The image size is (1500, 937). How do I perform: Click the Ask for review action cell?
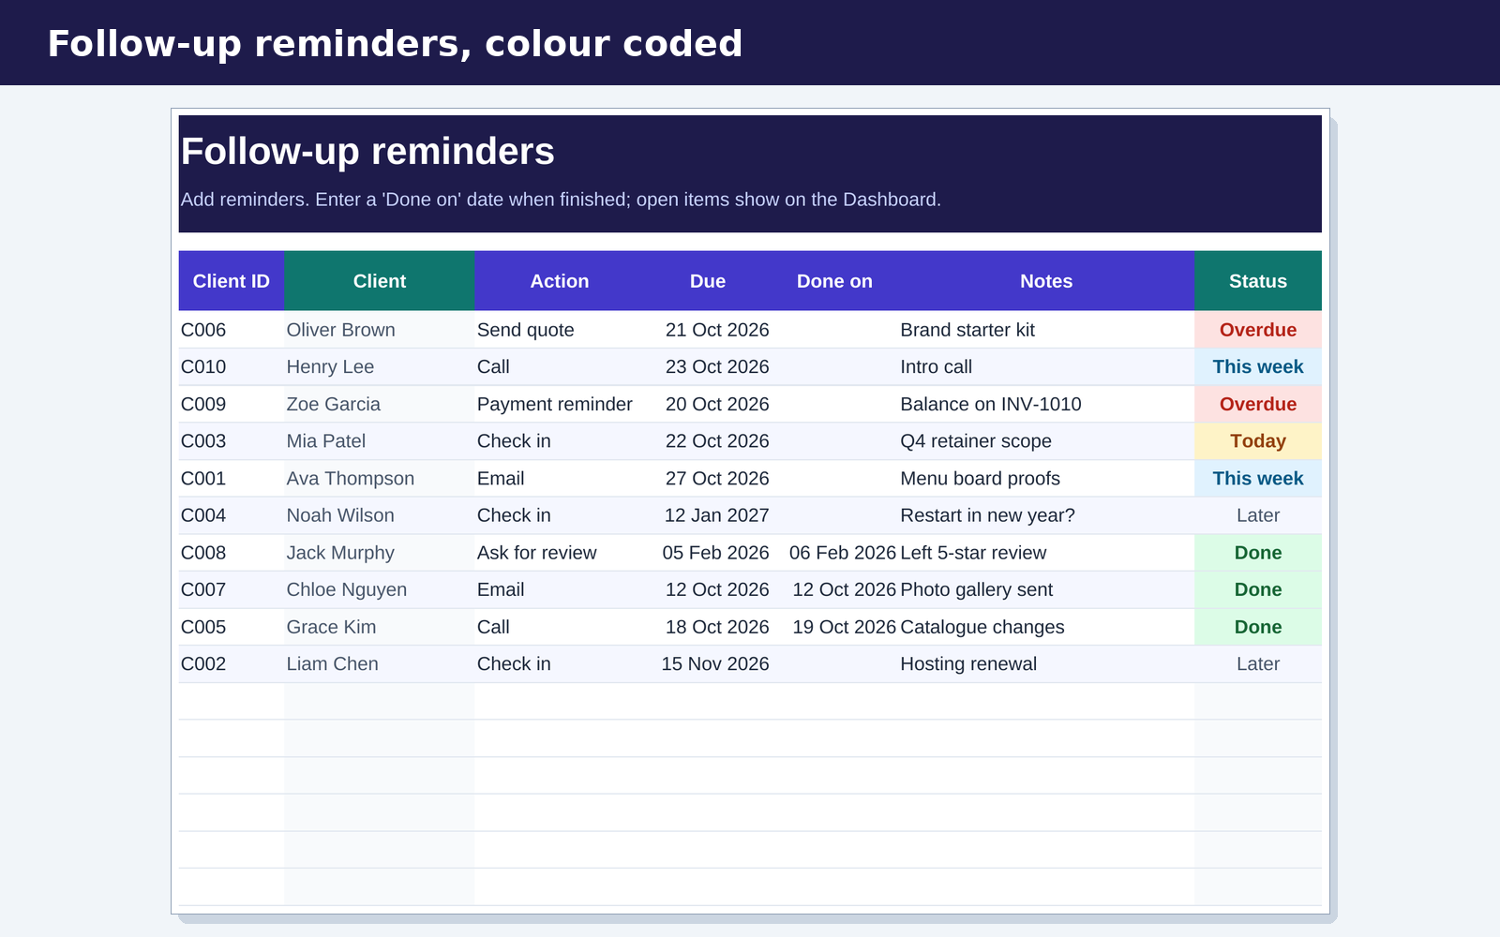tap(560, 552)
